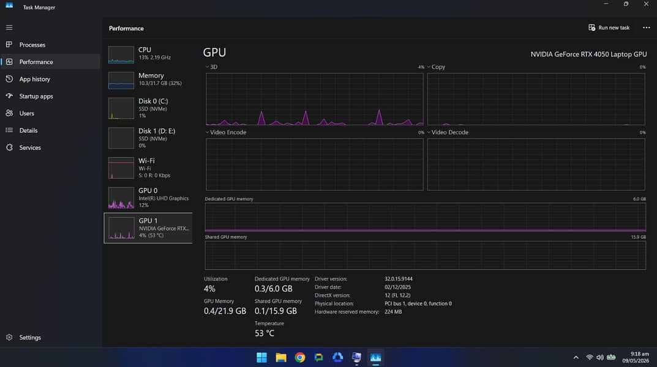Open the Windows Start menu
This screenshot has width=657, height=367.
[262, 357]
